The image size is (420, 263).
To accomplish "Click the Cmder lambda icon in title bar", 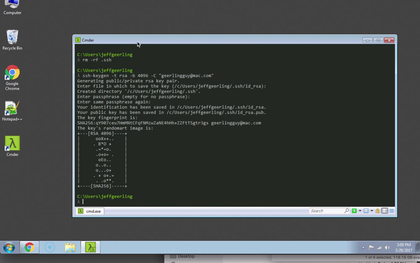I will pyautogui.click(x=78, y=40).
